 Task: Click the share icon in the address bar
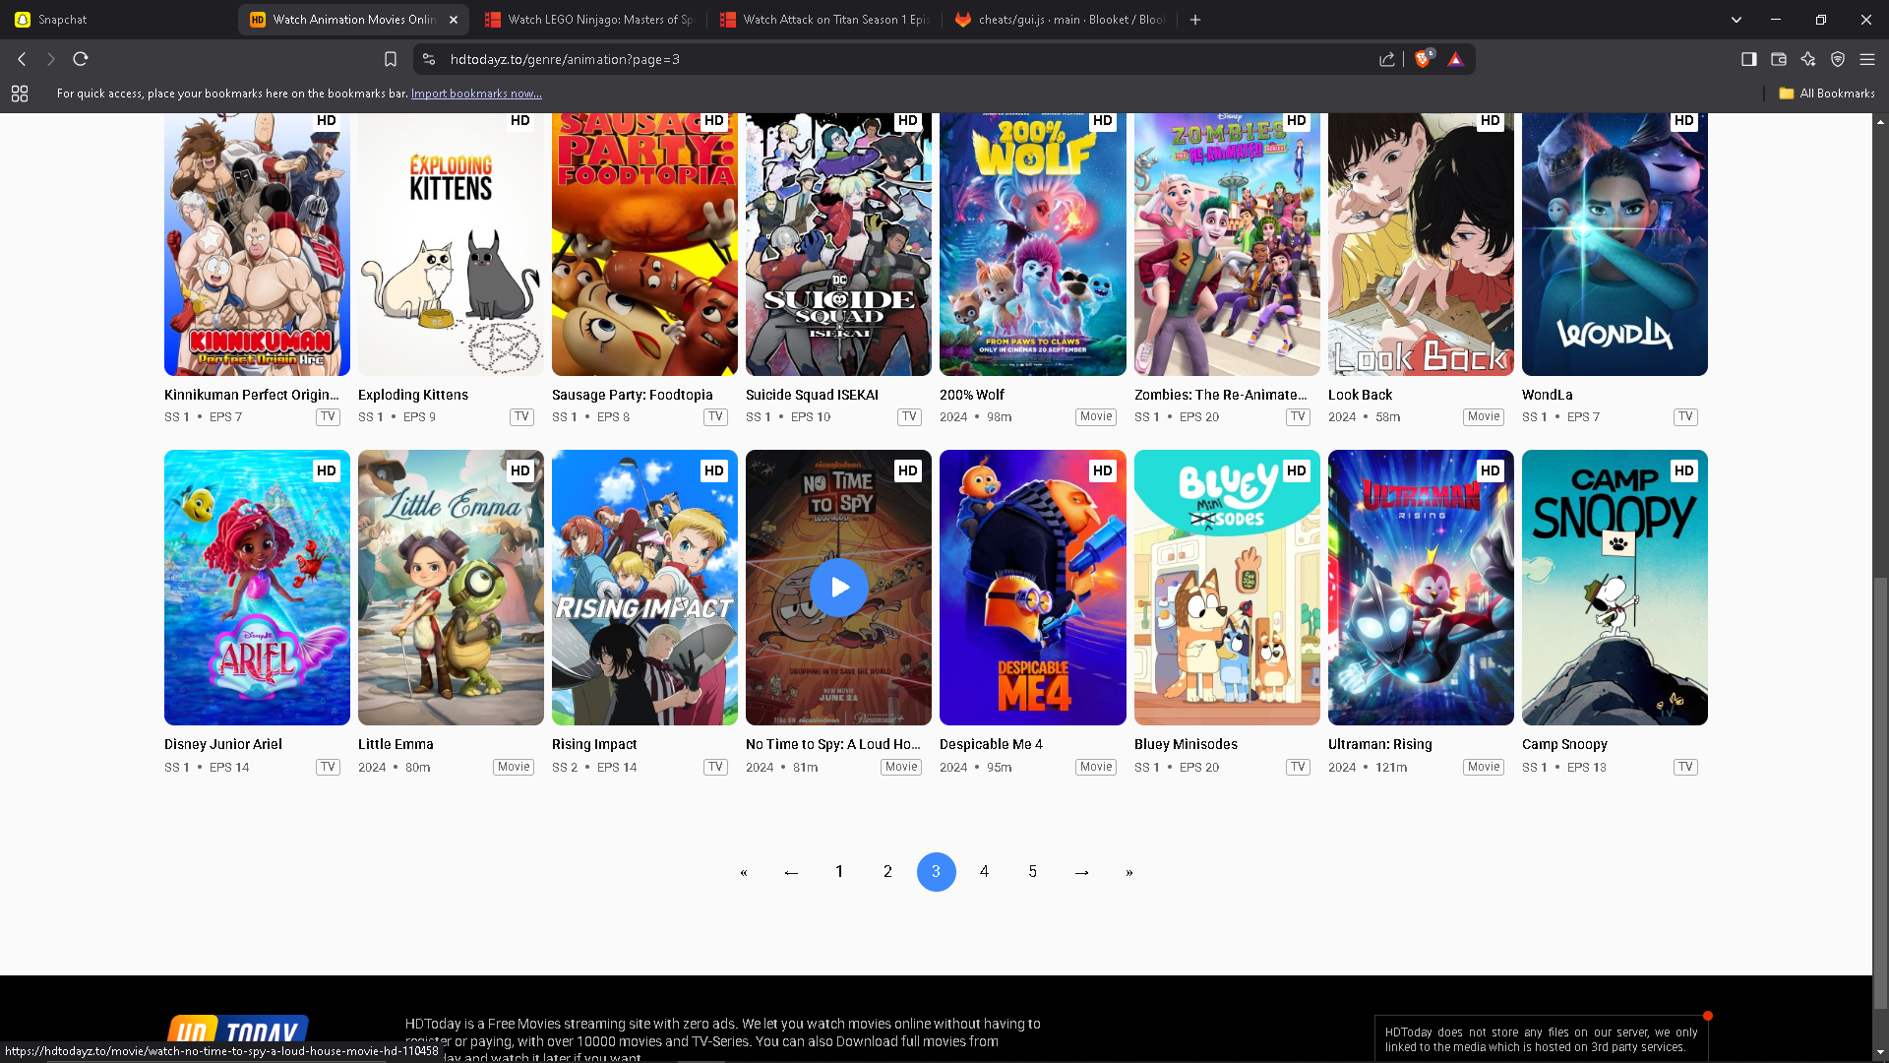coord(1387,59)
